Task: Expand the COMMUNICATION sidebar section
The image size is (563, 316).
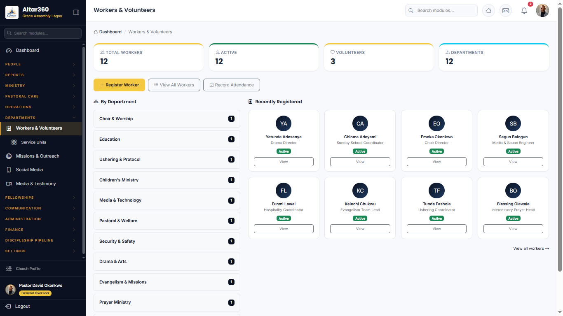Action: tap(40, 208)
